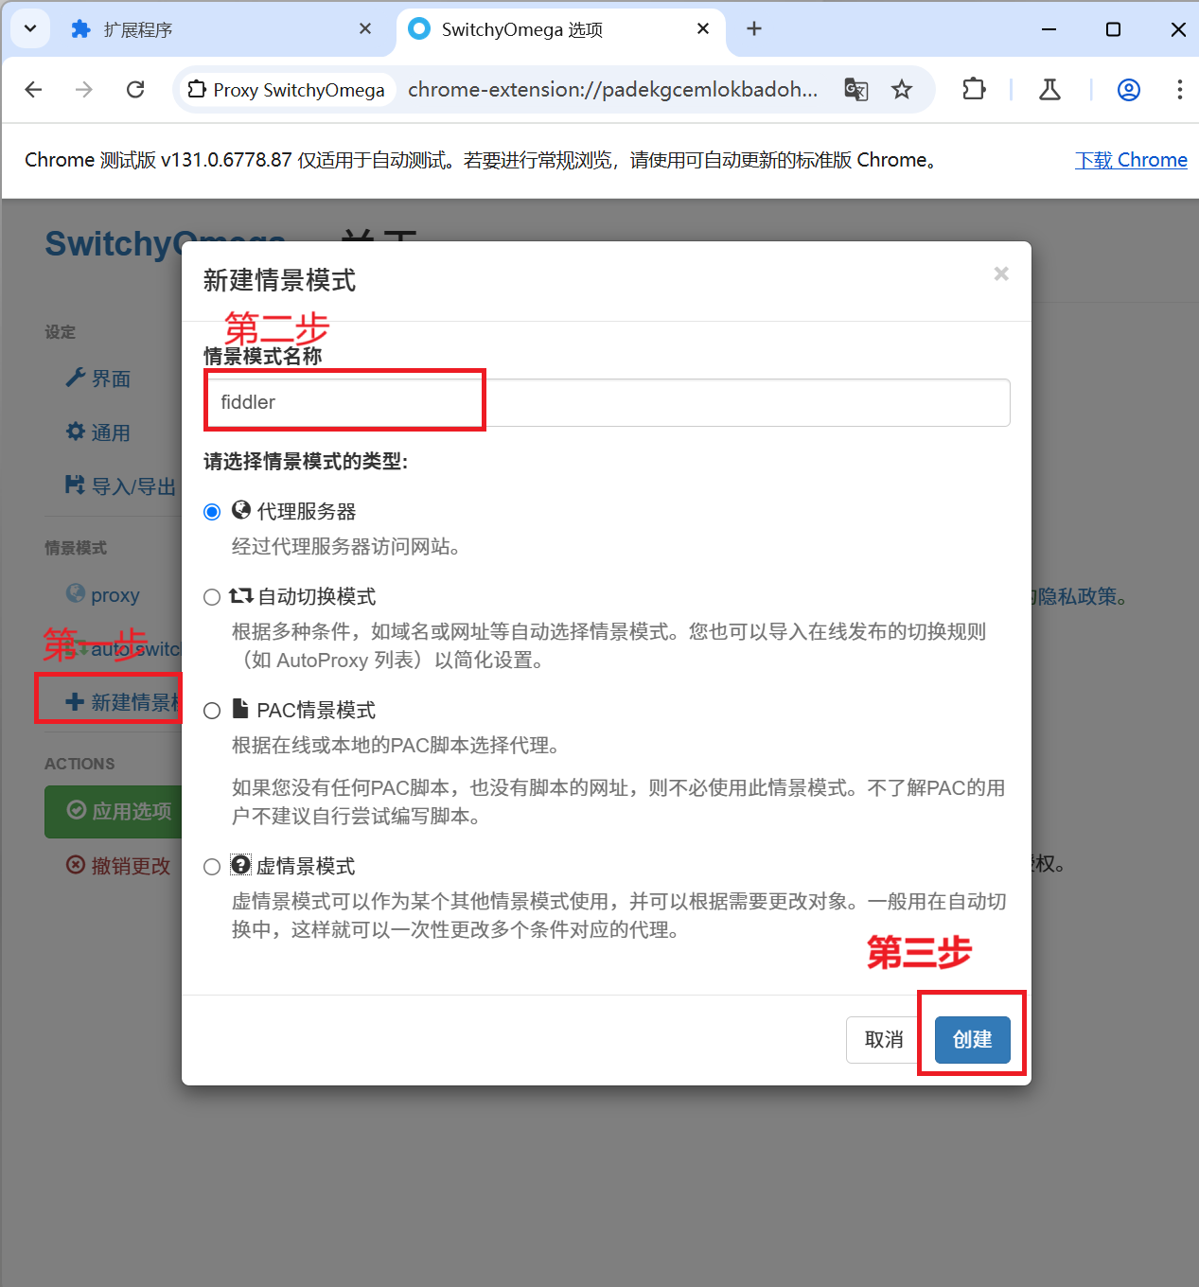This screenshot has height=1287, width=1199.
Task: Go back to previous page
Action: 34,90
